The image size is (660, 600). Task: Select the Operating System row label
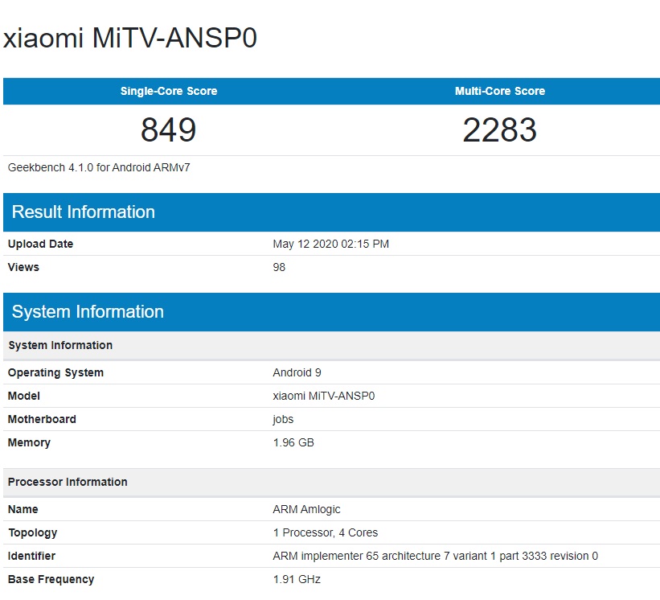click(x=55, y=372)
